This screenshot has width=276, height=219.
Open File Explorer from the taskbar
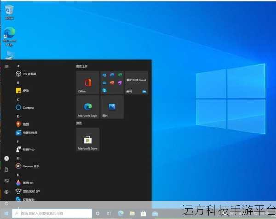point(132,213)
